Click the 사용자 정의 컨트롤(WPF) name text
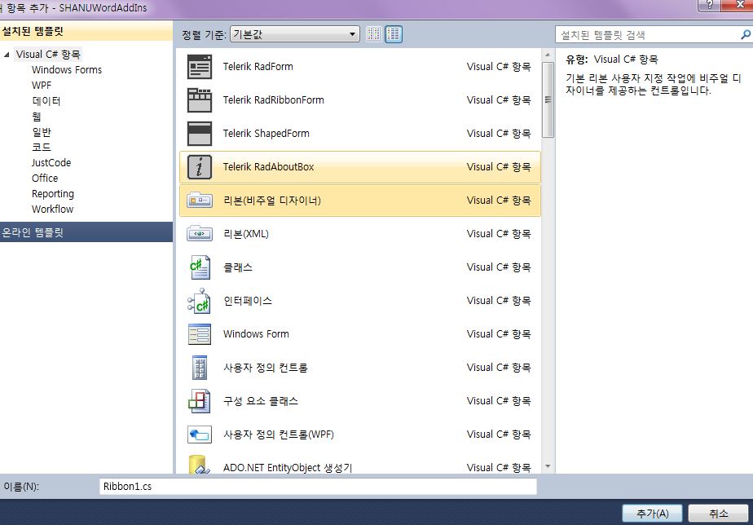This screenshot has height=525, width=753. click(x=279, y=435)
